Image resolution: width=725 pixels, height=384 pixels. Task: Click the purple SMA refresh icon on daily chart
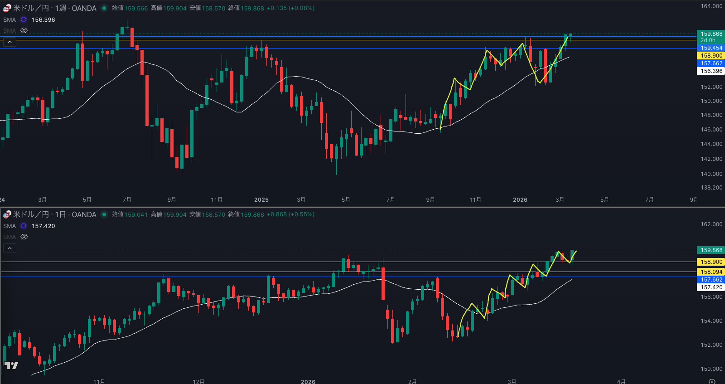24,226
